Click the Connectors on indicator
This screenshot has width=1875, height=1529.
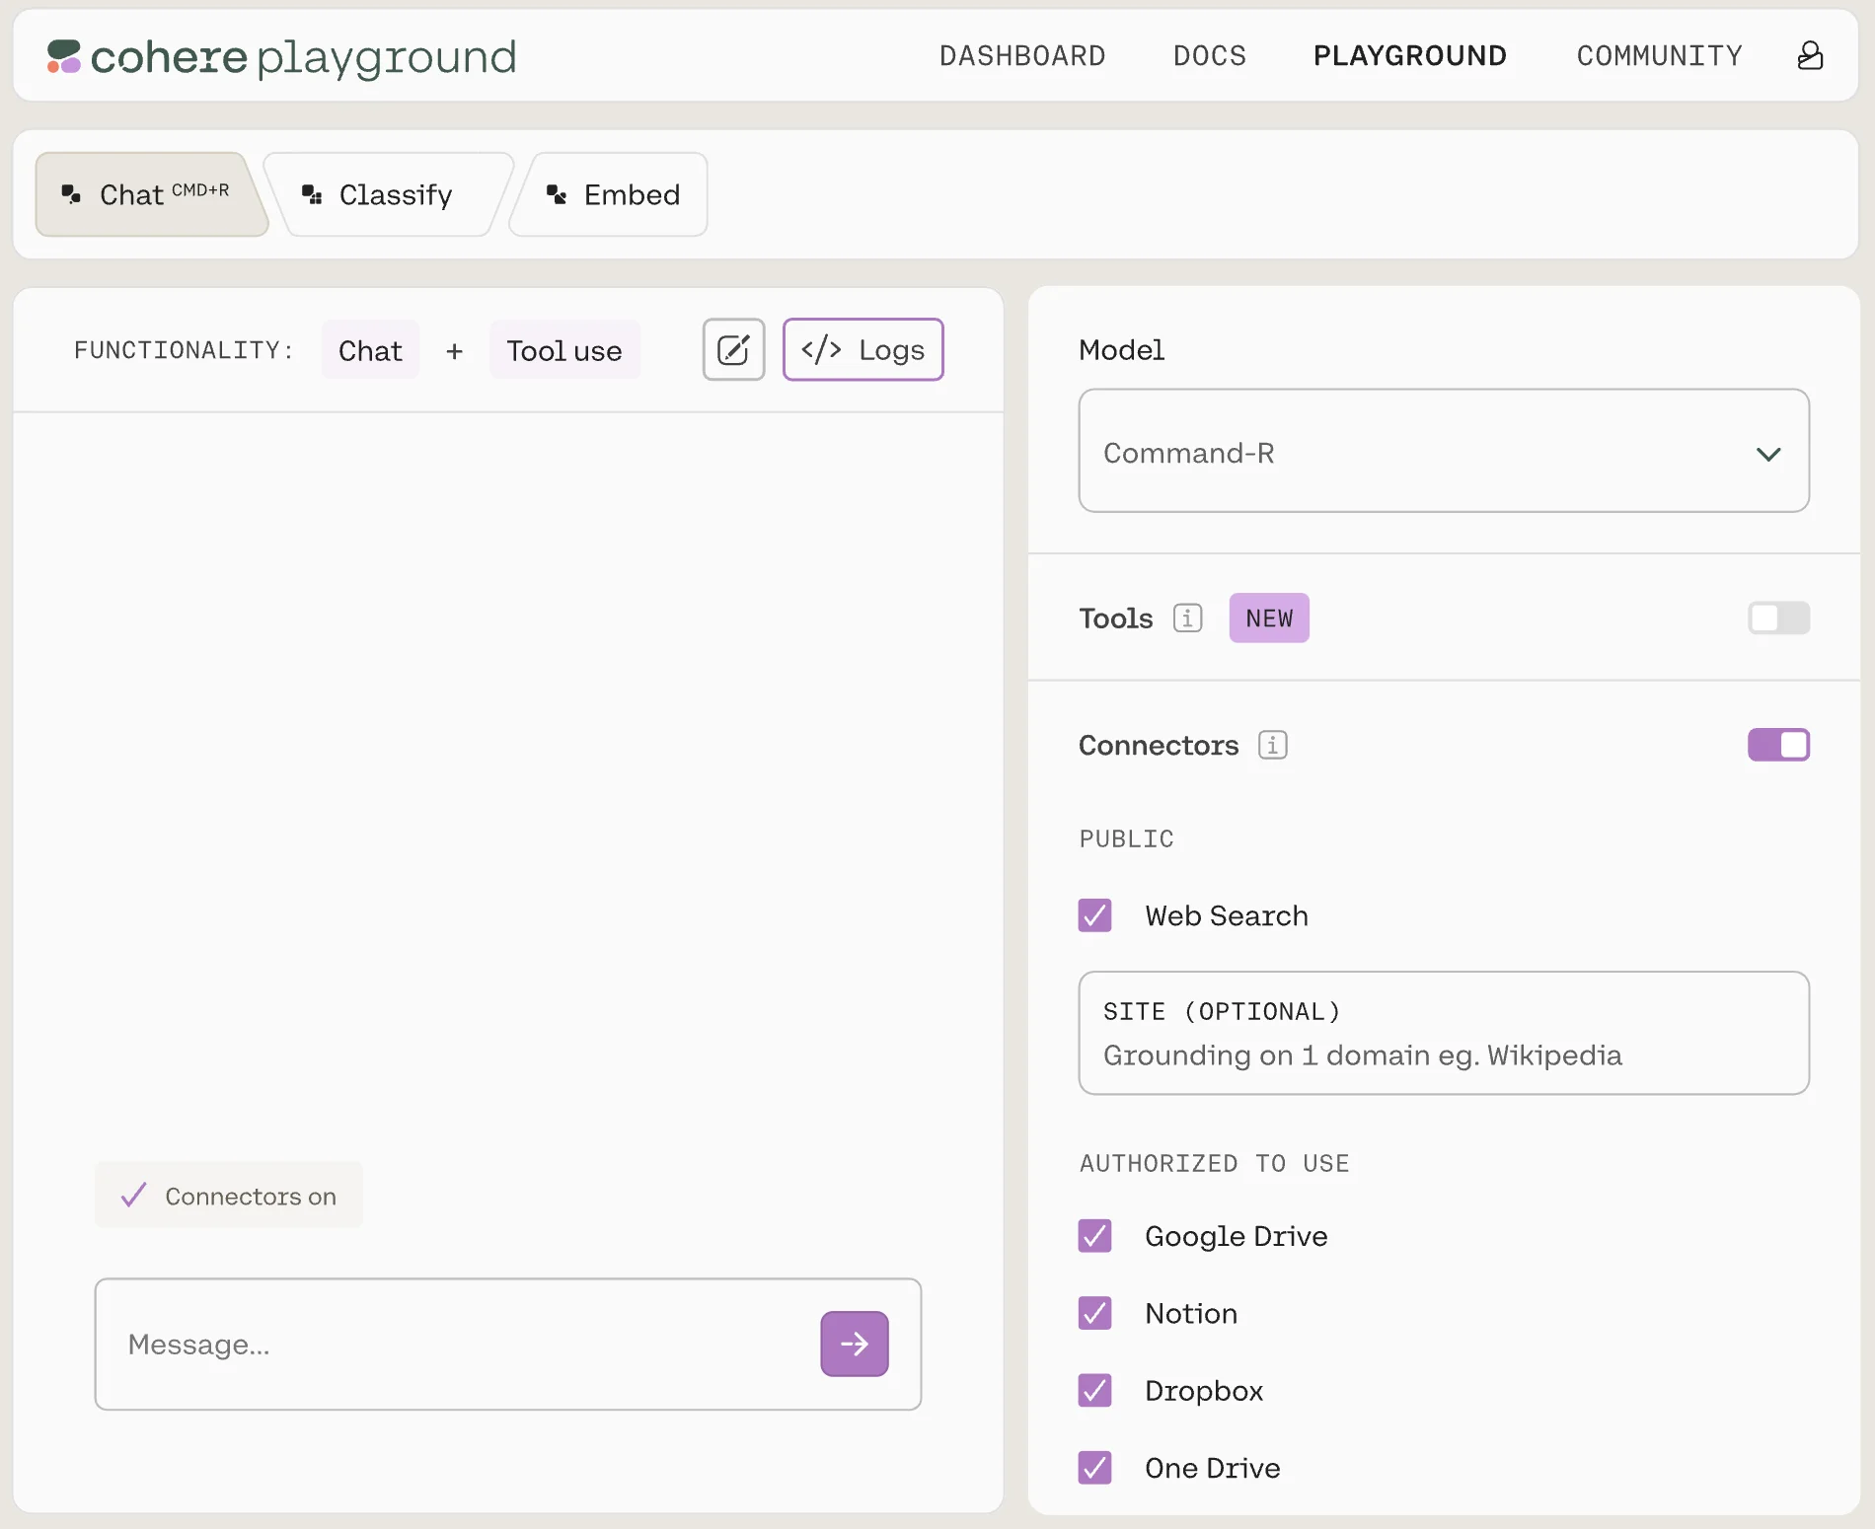pos(229,1196)
